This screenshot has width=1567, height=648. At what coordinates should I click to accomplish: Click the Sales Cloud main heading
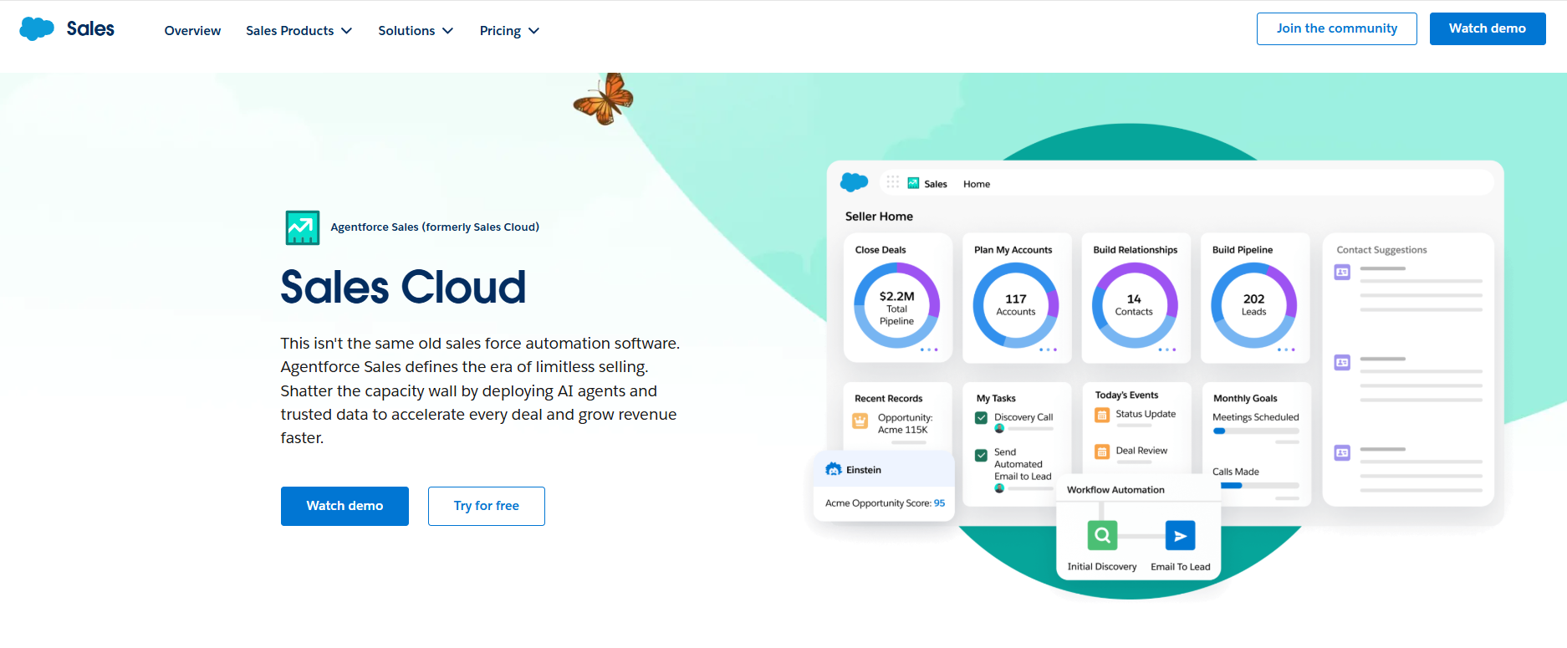coord(403,287)
